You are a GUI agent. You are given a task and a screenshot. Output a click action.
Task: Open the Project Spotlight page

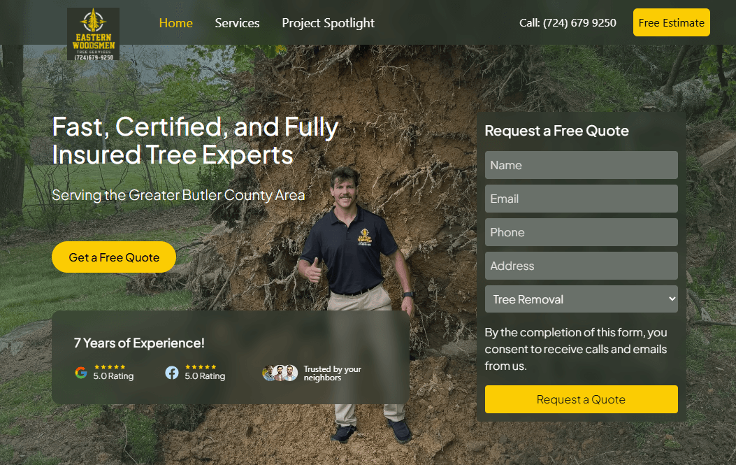pyautogui.click(x=328, y=22)
